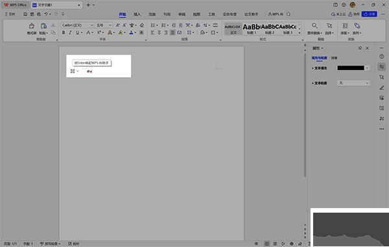Click the @ai text in the textbox
This screenshot has height=247, width=389.
pos(89,71)
